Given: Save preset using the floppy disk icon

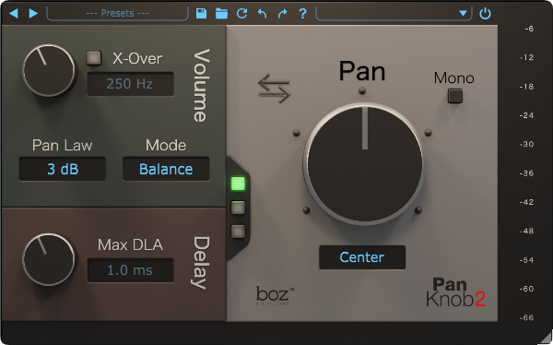Looking at the screenshot, I should tap(201, 14).
